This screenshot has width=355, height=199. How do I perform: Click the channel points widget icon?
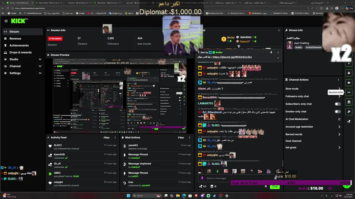(x=349, y=121)
